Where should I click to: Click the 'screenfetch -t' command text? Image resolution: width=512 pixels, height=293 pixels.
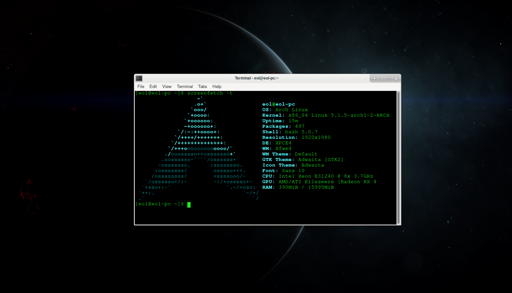210,93
